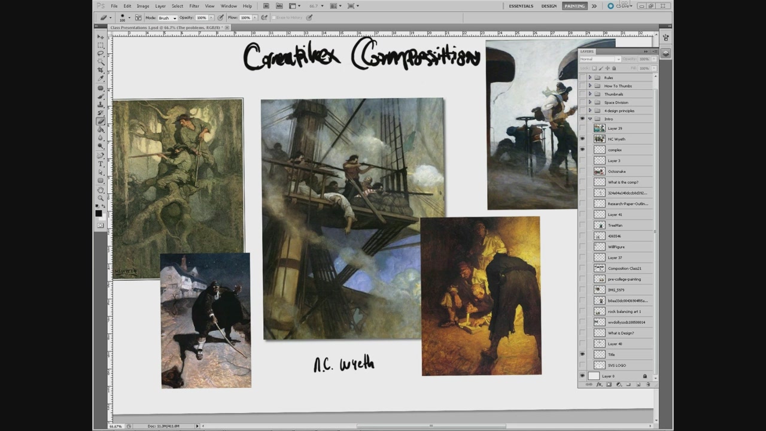The height and width of the screenshot is (431, 766).
Task: Click the foreground color swatch
Action: [99, 213]
